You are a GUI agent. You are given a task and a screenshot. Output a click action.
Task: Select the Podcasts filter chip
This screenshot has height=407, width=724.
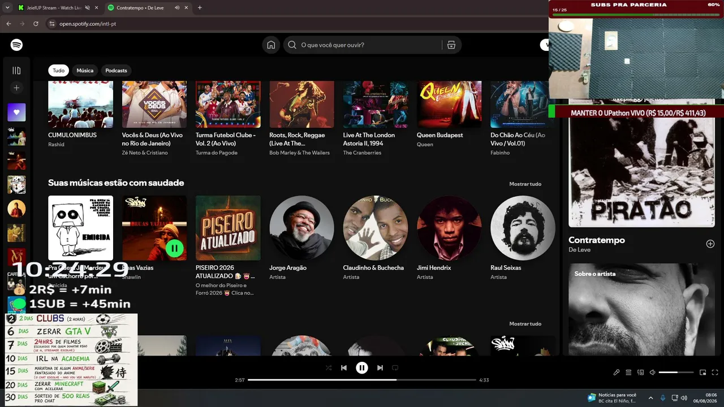tap(116, 71)
